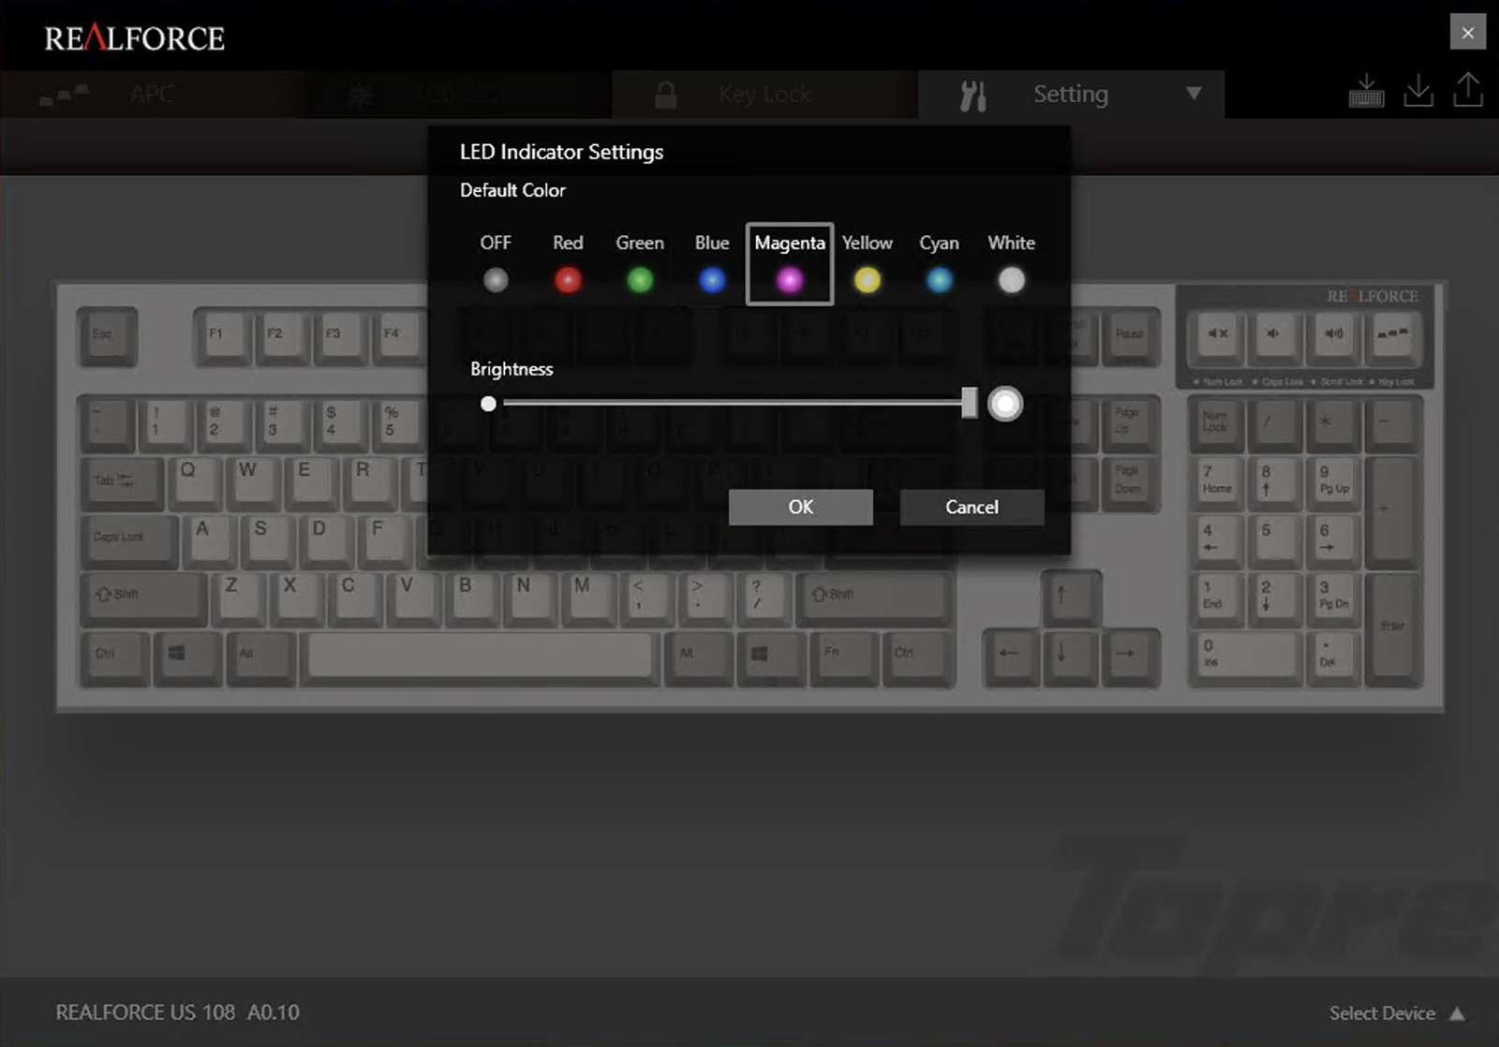The width and height of the screenshot is (1499, 1047).
Task: Select the M key
Action: (x=589, y=599)
